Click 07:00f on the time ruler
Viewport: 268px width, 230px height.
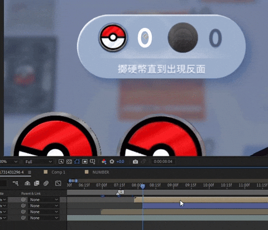tap(102, 185)
